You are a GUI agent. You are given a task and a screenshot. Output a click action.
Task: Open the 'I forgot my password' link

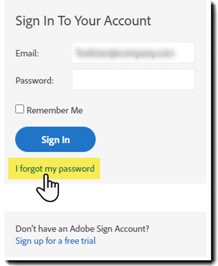coord(55,169)
